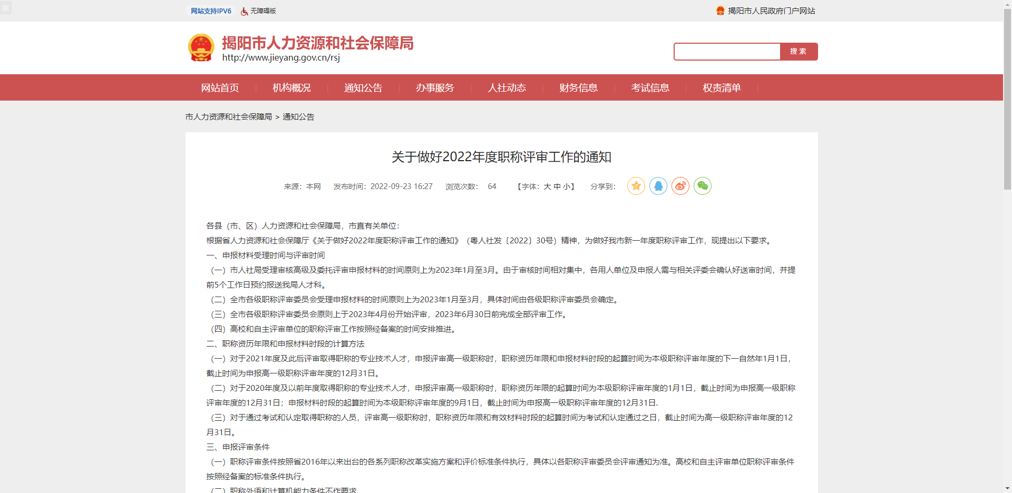Click the wheelchair accessibility icon

(x=244, y=11)
